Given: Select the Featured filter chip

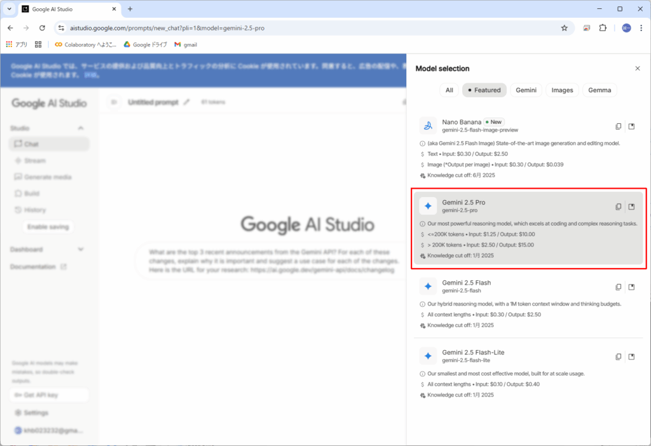Looking at the screenshot, I should [x=484, y=90].
